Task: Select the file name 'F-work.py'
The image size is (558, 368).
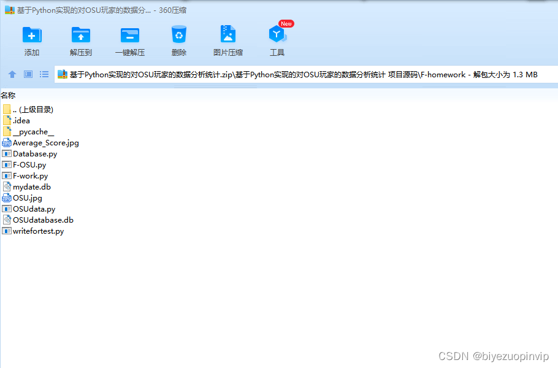Action: pos(30,176)
